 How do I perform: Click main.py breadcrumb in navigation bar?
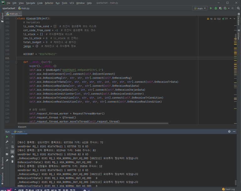24,8
